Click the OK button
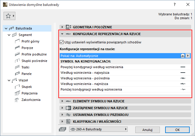Viewport: 195px width, 136px height. pyautogui.click(x=177, y=130)
